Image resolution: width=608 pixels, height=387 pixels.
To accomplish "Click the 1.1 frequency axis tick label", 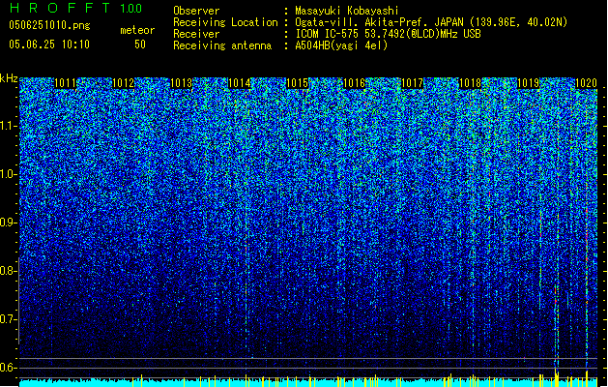I will point(9,126).
